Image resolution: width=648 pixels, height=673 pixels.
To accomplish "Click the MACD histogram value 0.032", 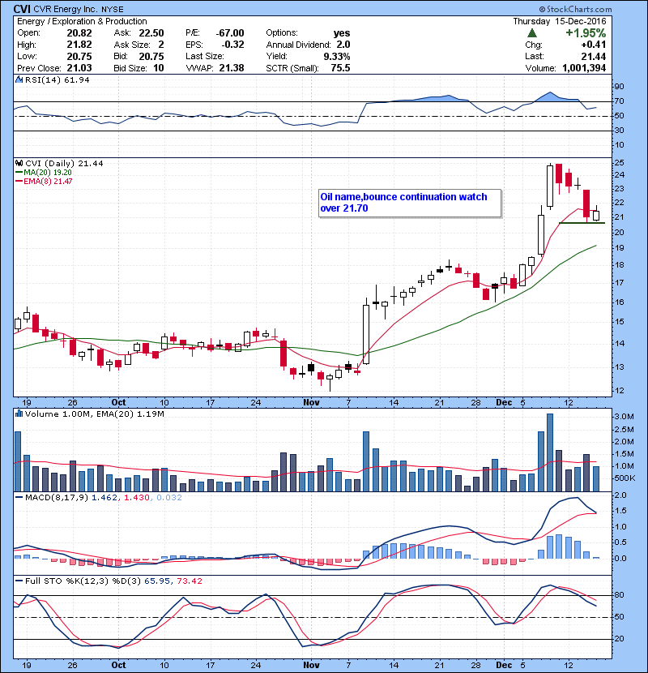I will coord(169,498).
